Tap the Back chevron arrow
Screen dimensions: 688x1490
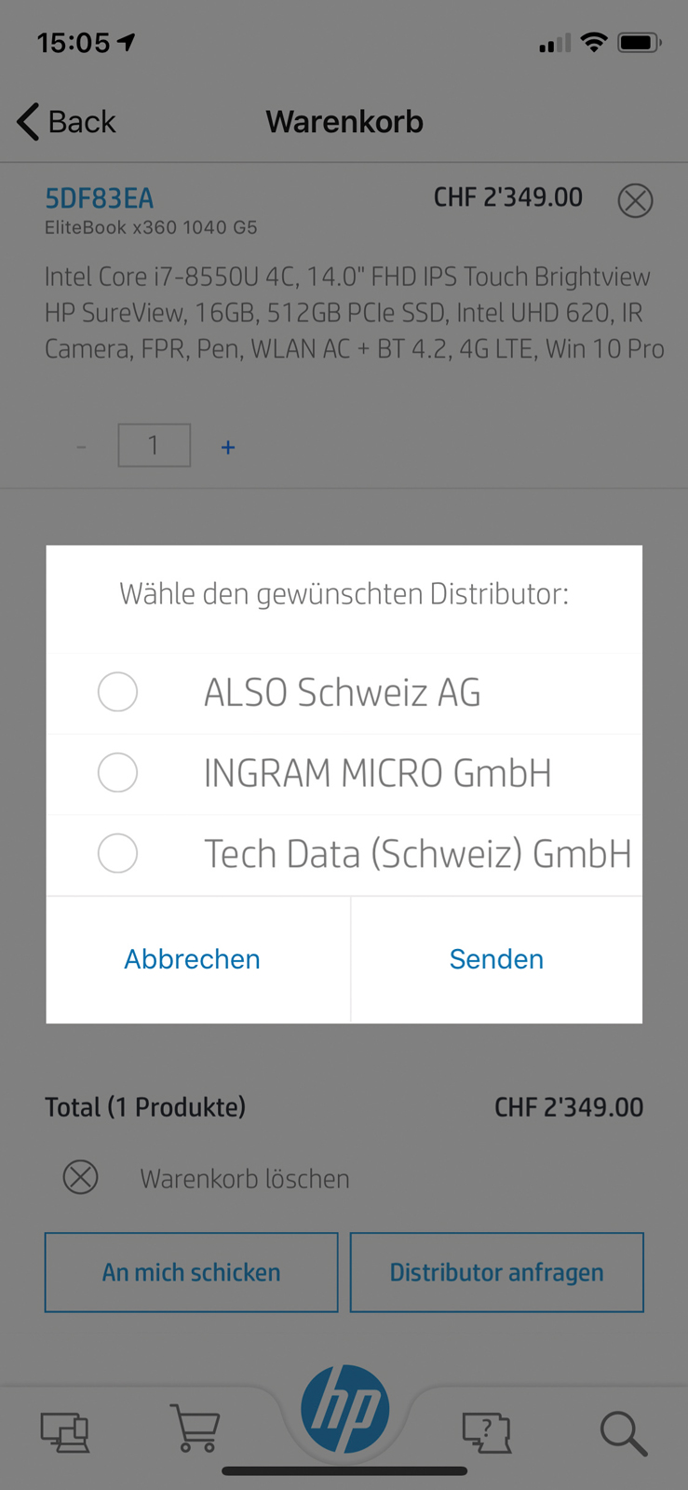[x=29, y=122]
